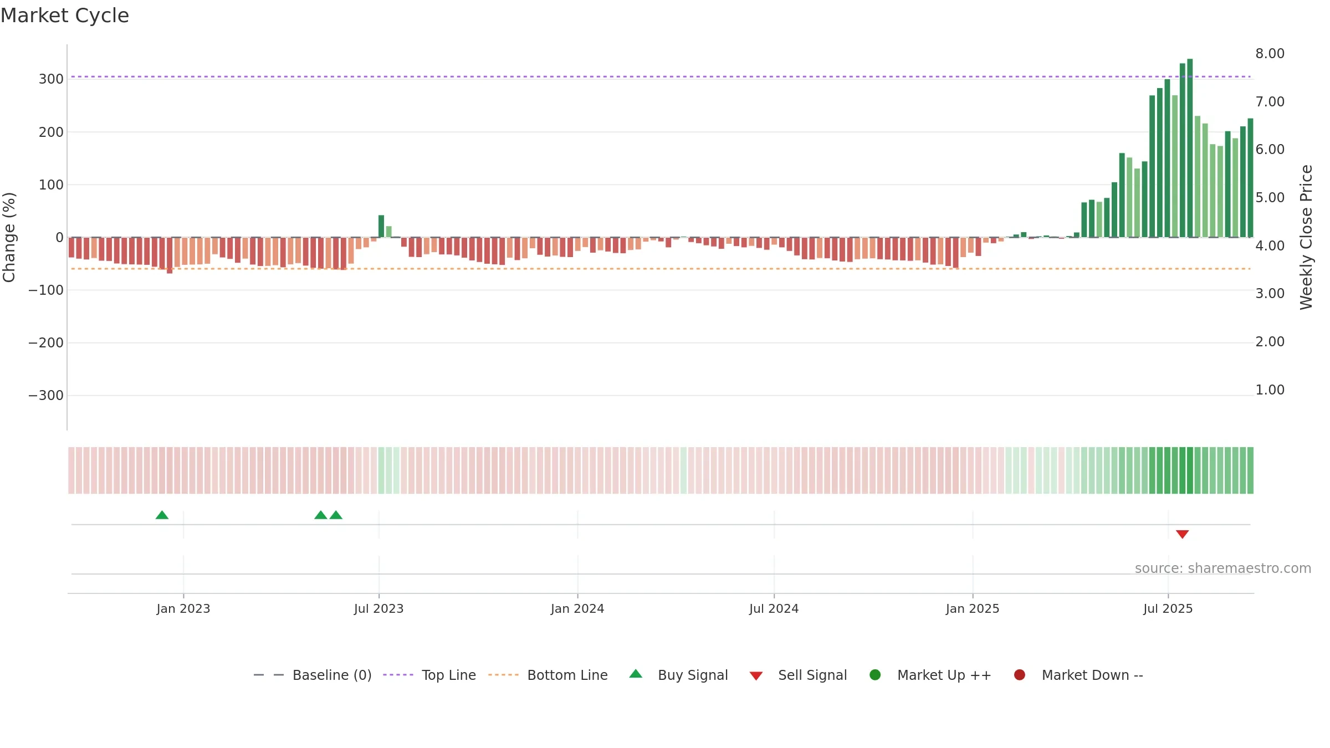1330x748 pixels.
Task: Click the 1.00 tick on Weekly Close Price axis
Action: [x=1270, y=390]
